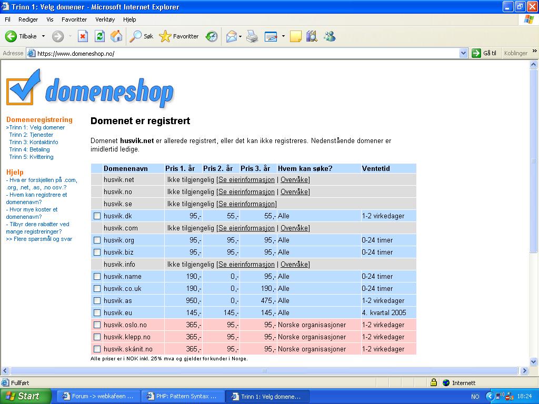Open the Mail envelope icon
Viewport: 539px width, 404px height.
tap(232, 36)
